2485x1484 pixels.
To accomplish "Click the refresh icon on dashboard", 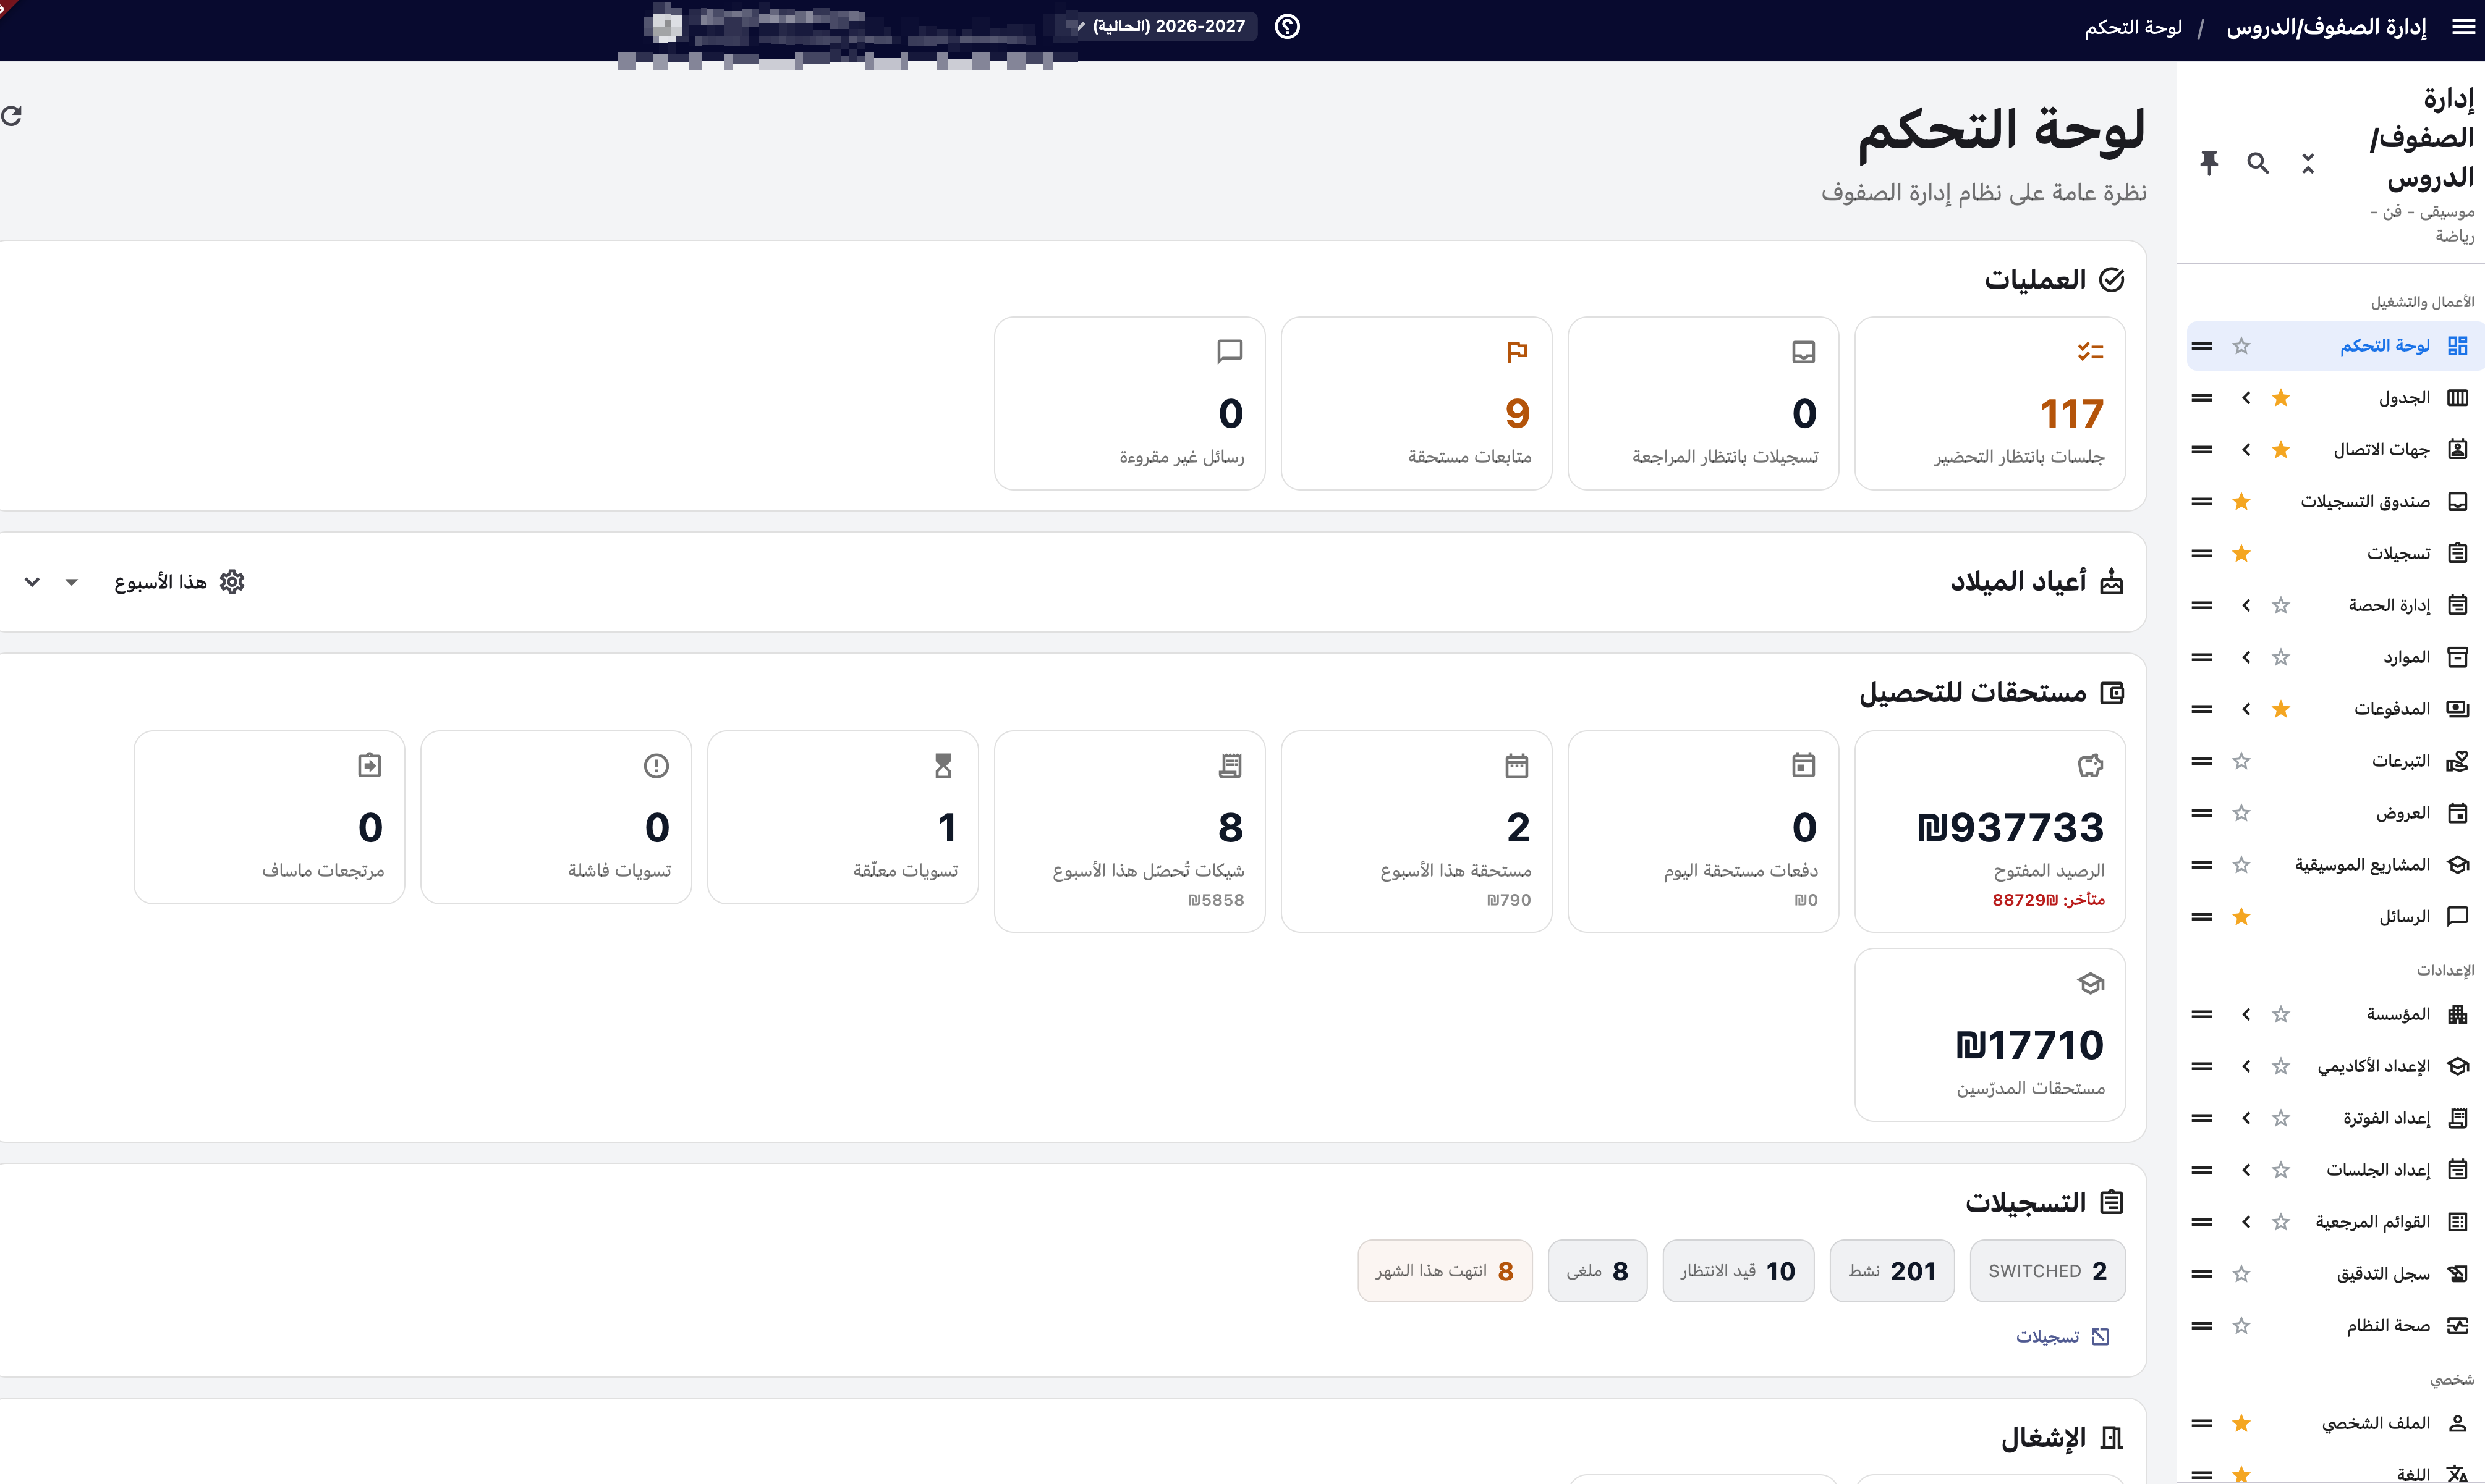I will tap(12, 116).
